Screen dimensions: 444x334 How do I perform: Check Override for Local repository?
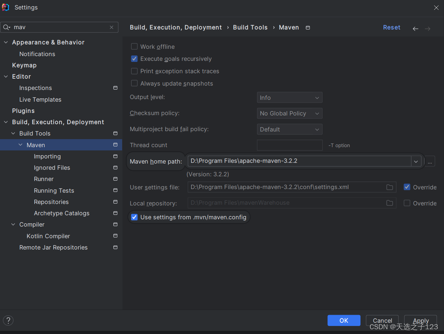[407, 203]
